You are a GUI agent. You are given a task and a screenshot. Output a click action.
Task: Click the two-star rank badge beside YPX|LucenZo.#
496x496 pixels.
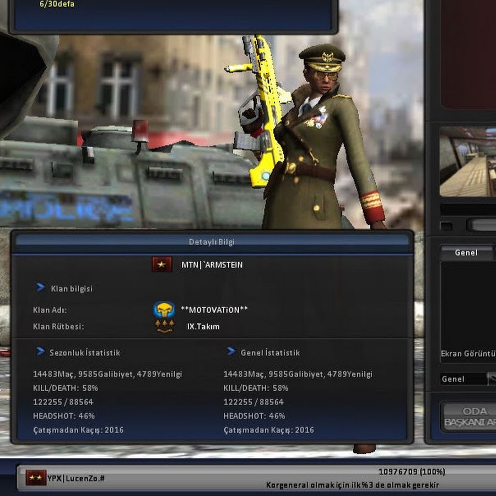36,478
